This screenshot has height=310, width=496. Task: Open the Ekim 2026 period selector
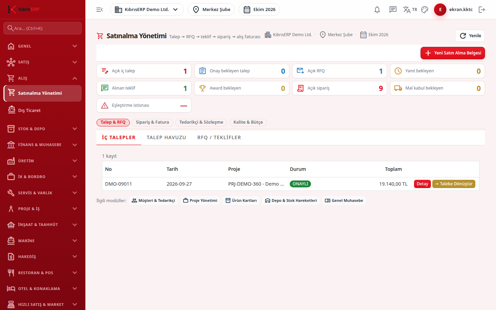(259, 10)
